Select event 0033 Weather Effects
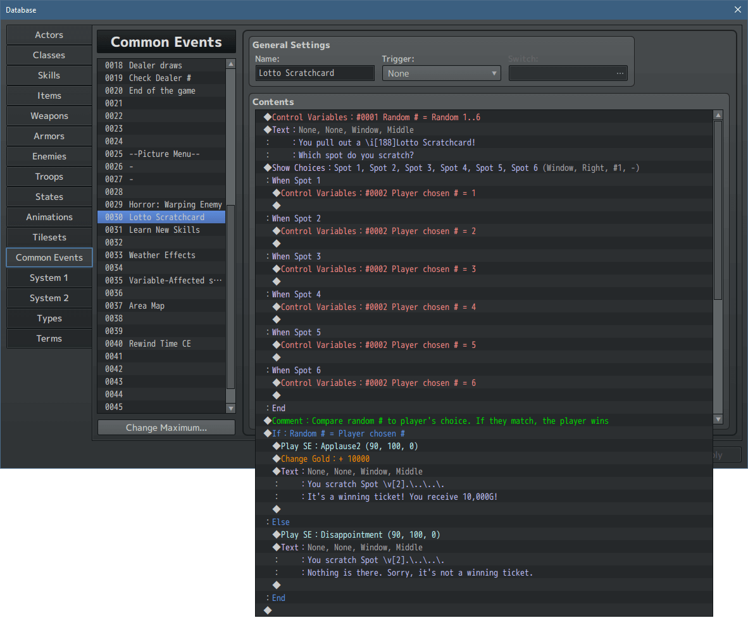Viewport: 748px width, 618px height. pos(161,255)
